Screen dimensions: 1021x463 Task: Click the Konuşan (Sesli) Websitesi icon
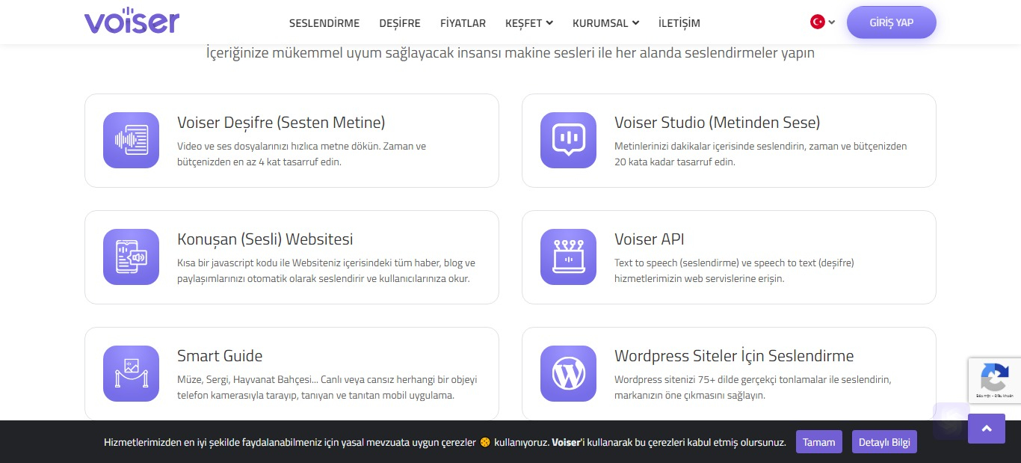131,257
